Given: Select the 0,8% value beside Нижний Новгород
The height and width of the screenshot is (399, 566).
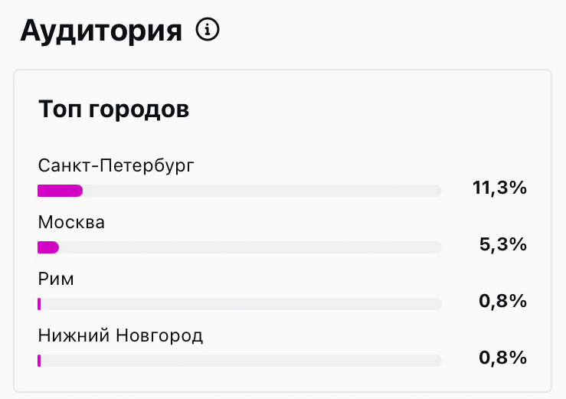Looking at the screenshot, I should point(502,358).
